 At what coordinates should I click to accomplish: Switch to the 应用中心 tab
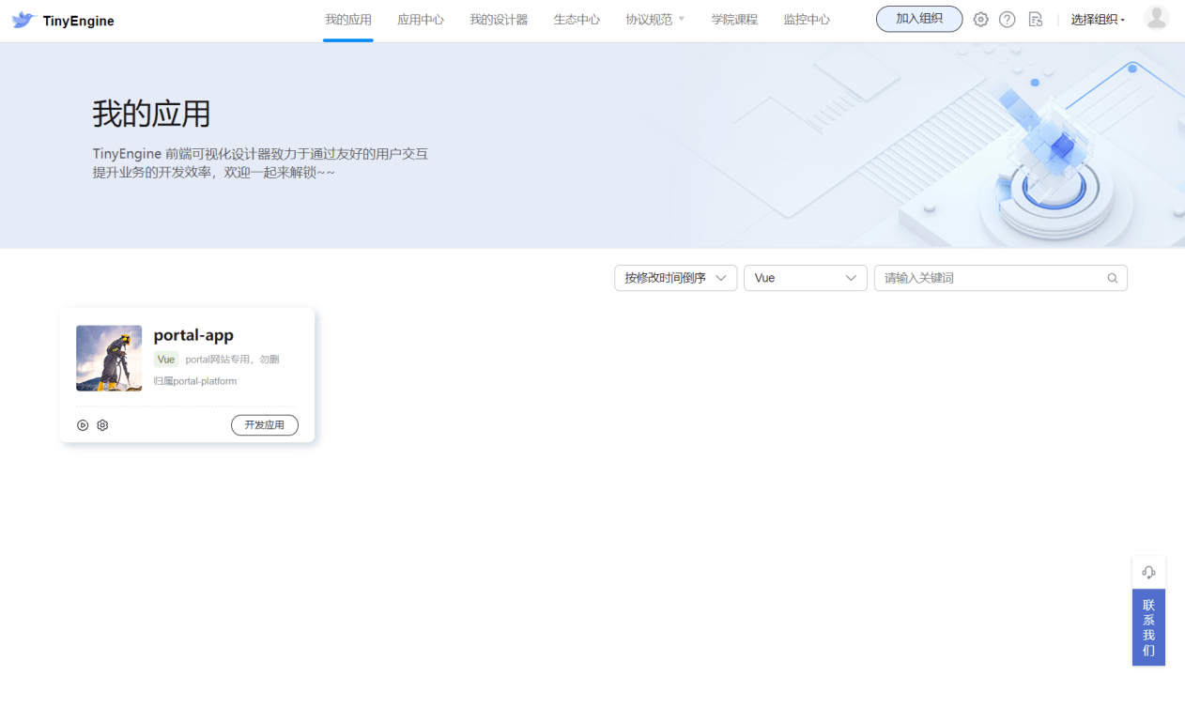tap(420, 17)
